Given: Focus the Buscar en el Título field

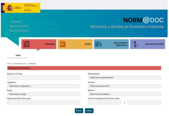Looking at the screenshot, I should click(x=44, y=78).
